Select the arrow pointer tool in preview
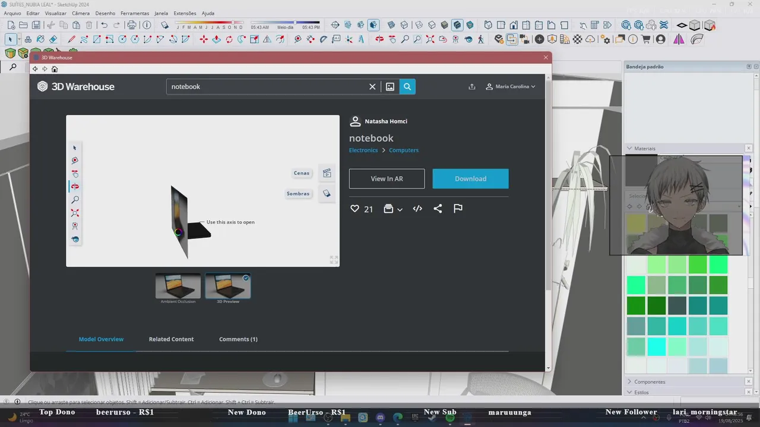The height and width of the screenshot is (427, 760). (75, 148)
